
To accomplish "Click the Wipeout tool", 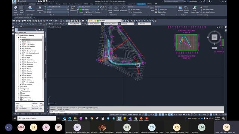I will pos(180,9).
